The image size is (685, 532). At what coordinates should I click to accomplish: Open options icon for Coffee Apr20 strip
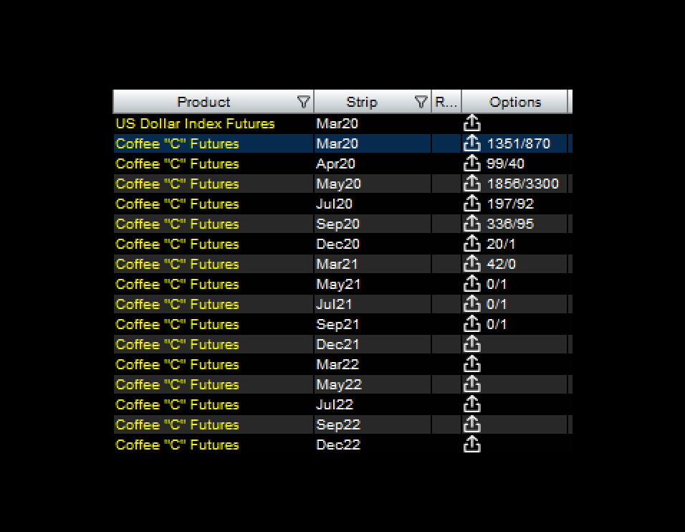point(471,163)
